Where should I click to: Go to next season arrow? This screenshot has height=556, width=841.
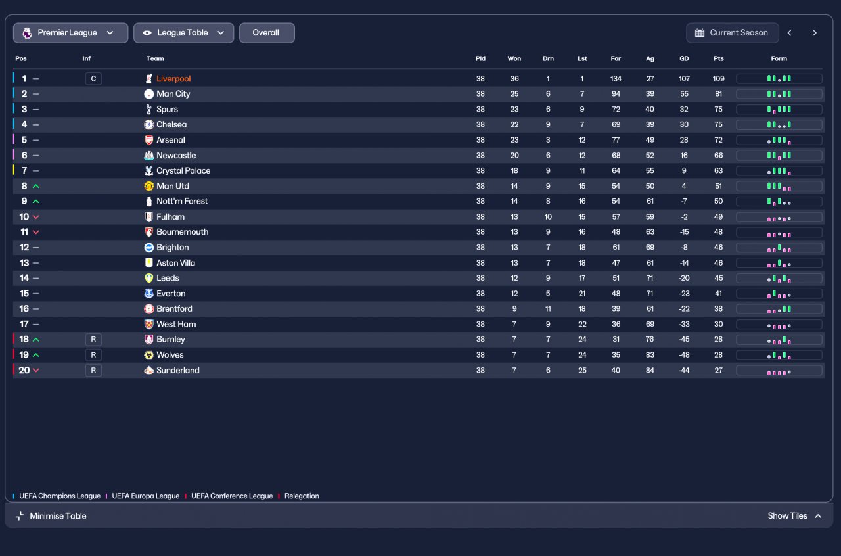pyautogui.click(x=815, y=33)
